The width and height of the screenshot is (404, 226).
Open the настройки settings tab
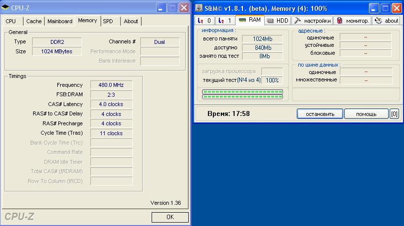click(312, 21)
